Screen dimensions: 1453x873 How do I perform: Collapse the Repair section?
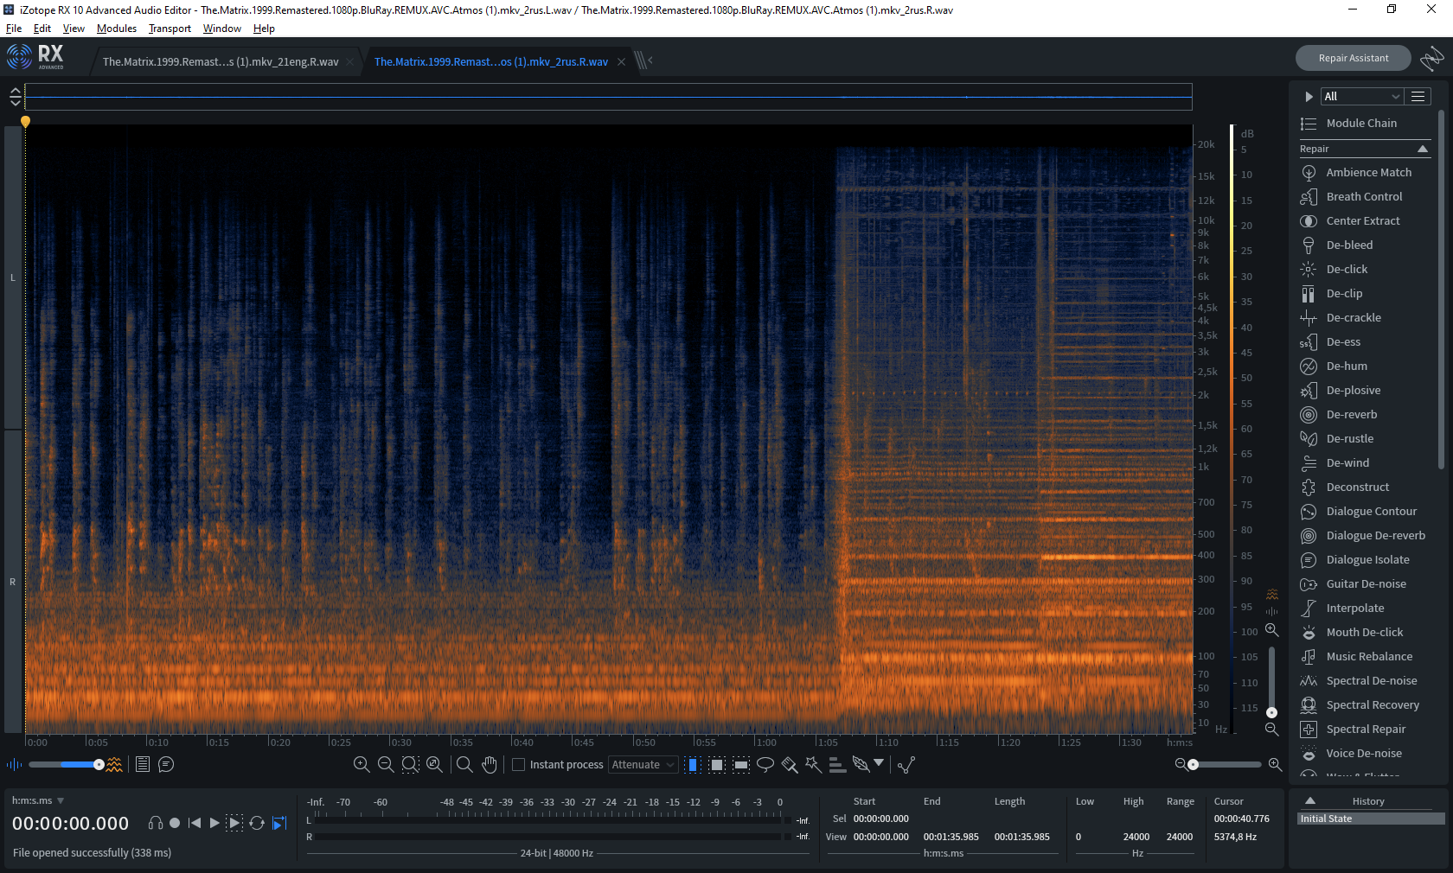point(1423,150)
